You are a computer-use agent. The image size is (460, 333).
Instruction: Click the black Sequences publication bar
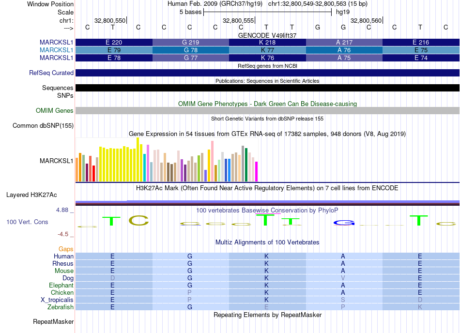pos(268,88)
